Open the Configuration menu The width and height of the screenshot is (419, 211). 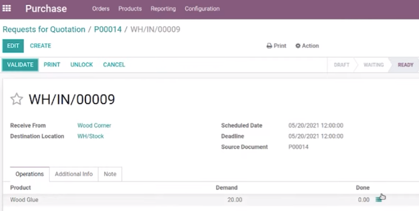pos(202,9)
